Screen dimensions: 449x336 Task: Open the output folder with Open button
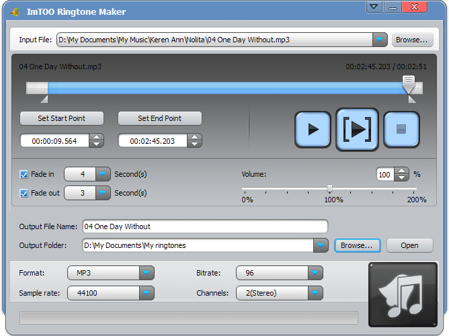point(410,245)
